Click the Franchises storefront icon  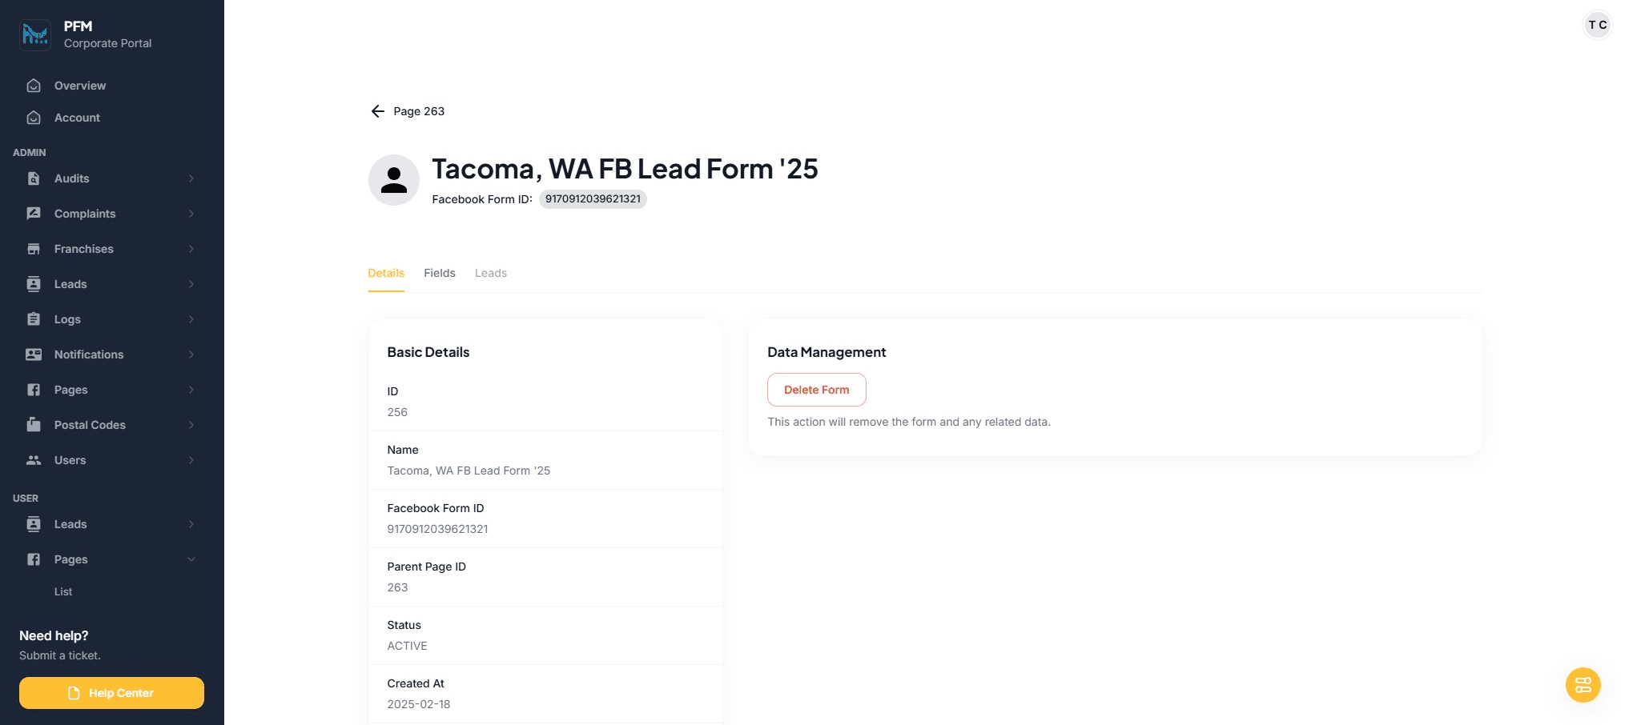point(34,249)
